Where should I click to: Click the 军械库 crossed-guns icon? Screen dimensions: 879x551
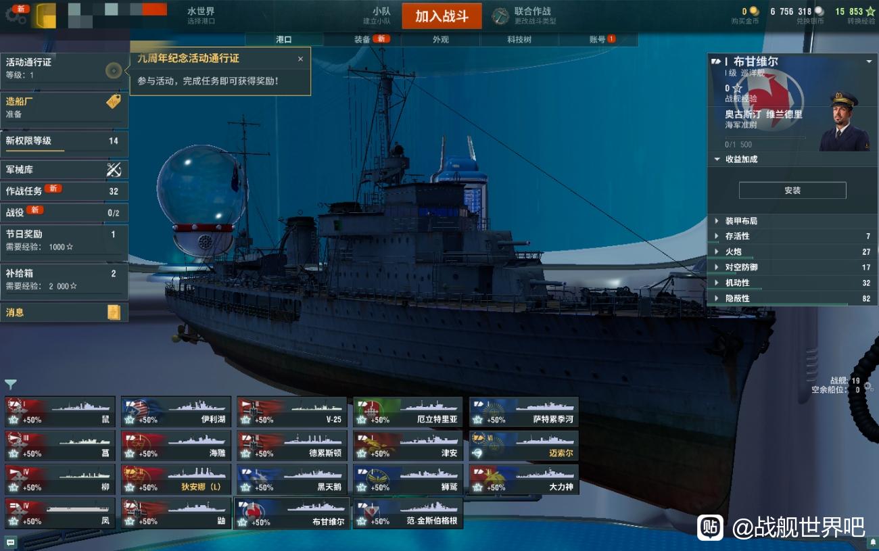click(x=114, y=170)
